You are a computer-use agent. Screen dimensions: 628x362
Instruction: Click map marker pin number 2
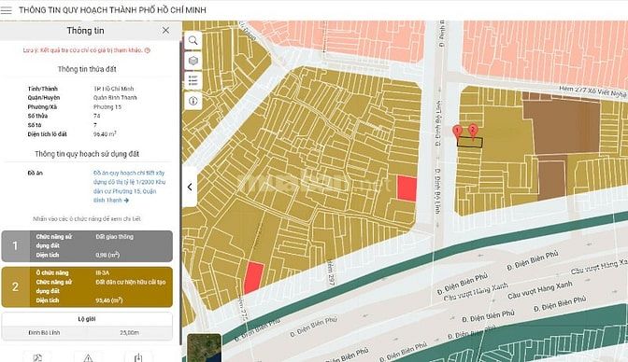tap(473, 131)
